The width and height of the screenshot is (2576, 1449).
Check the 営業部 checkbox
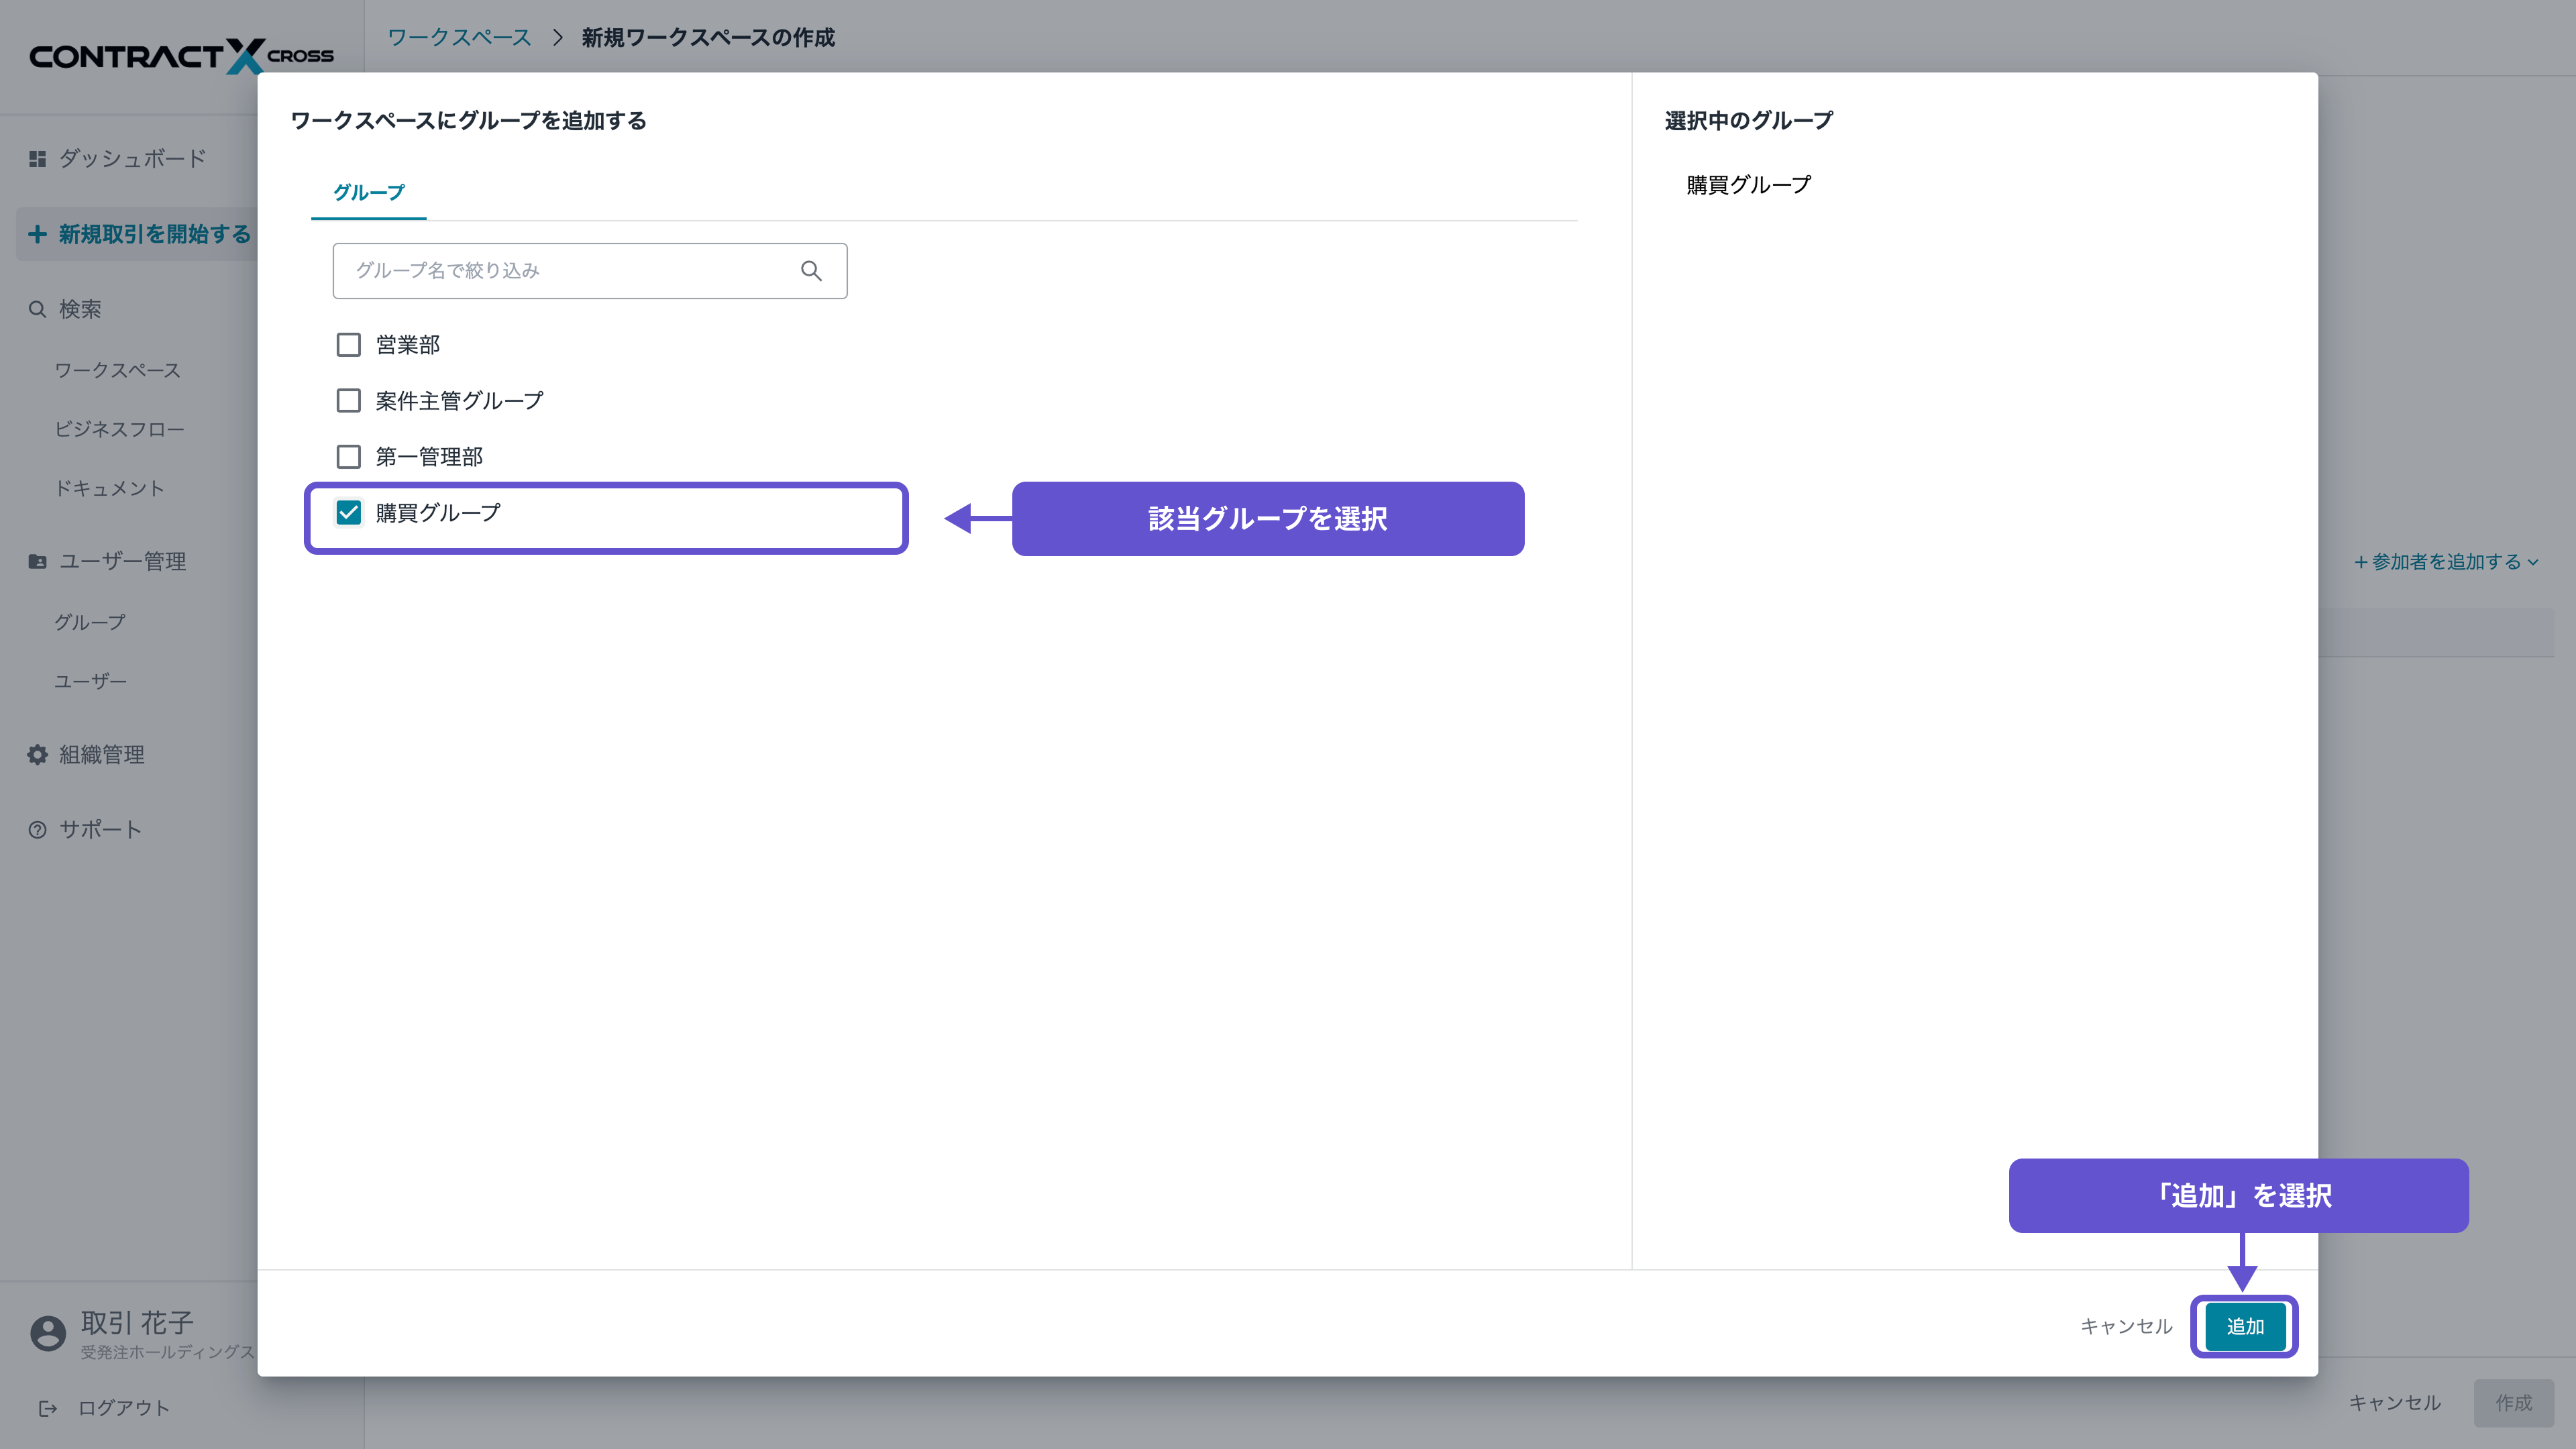click(348, 345)
